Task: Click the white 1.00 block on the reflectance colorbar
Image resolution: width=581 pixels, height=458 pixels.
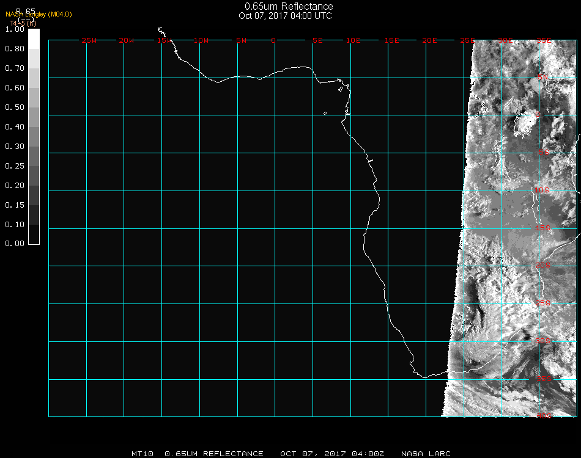Action: coord(34,38)
